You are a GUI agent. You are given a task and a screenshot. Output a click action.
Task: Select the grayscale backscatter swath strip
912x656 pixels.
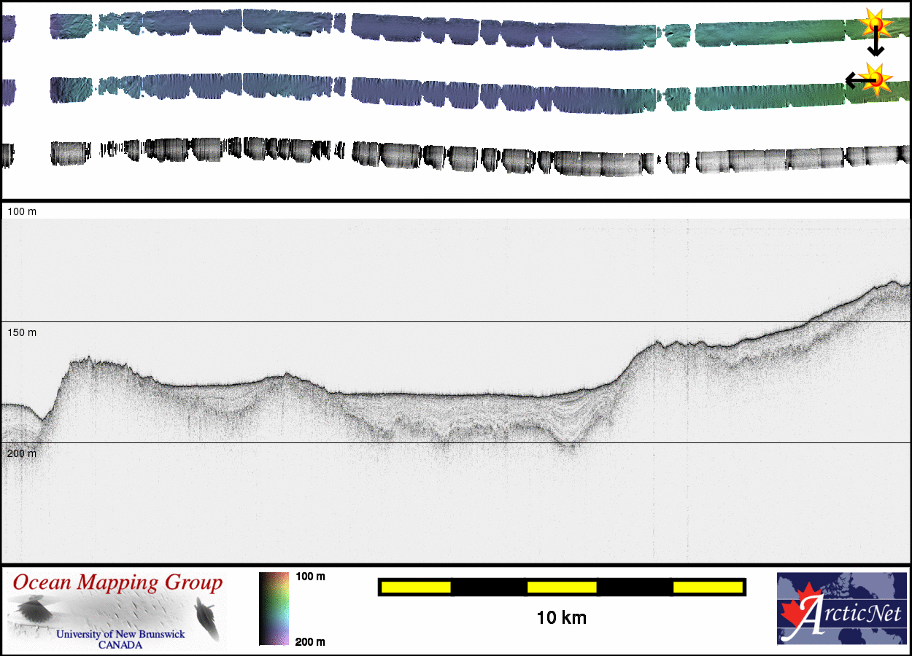452,157
